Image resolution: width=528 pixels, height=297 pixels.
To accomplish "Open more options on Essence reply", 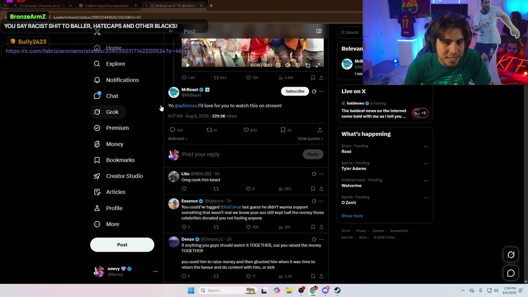I will coord(321,201).
